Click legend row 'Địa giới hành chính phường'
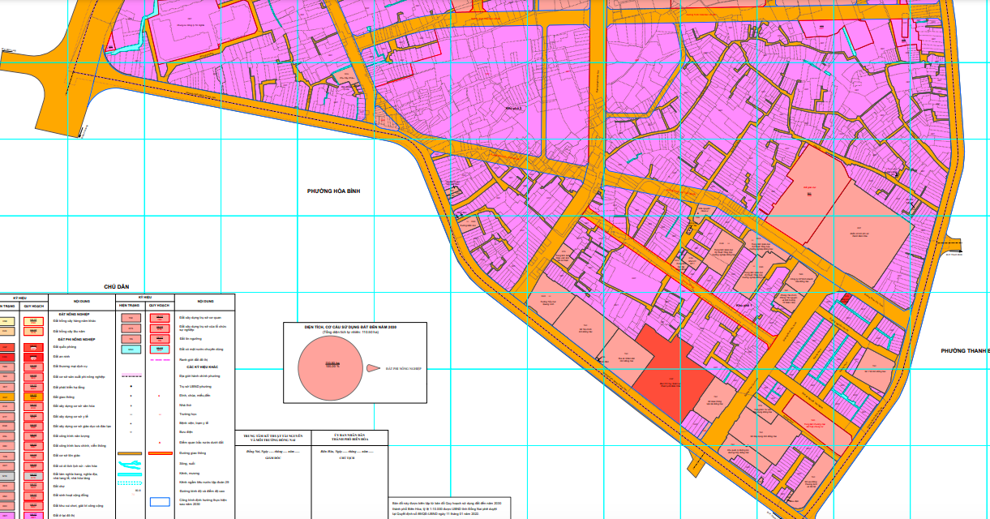This screenshot has height=519, width=990. click(199, 376)
